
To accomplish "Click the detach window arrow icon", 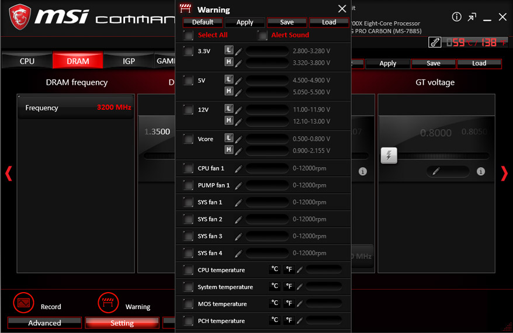I will [472, 17].
